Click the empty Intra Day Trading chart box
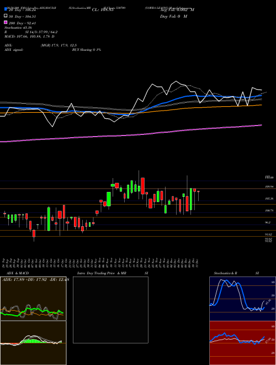This screenshot has height=365, width=276. coord(110,310)
